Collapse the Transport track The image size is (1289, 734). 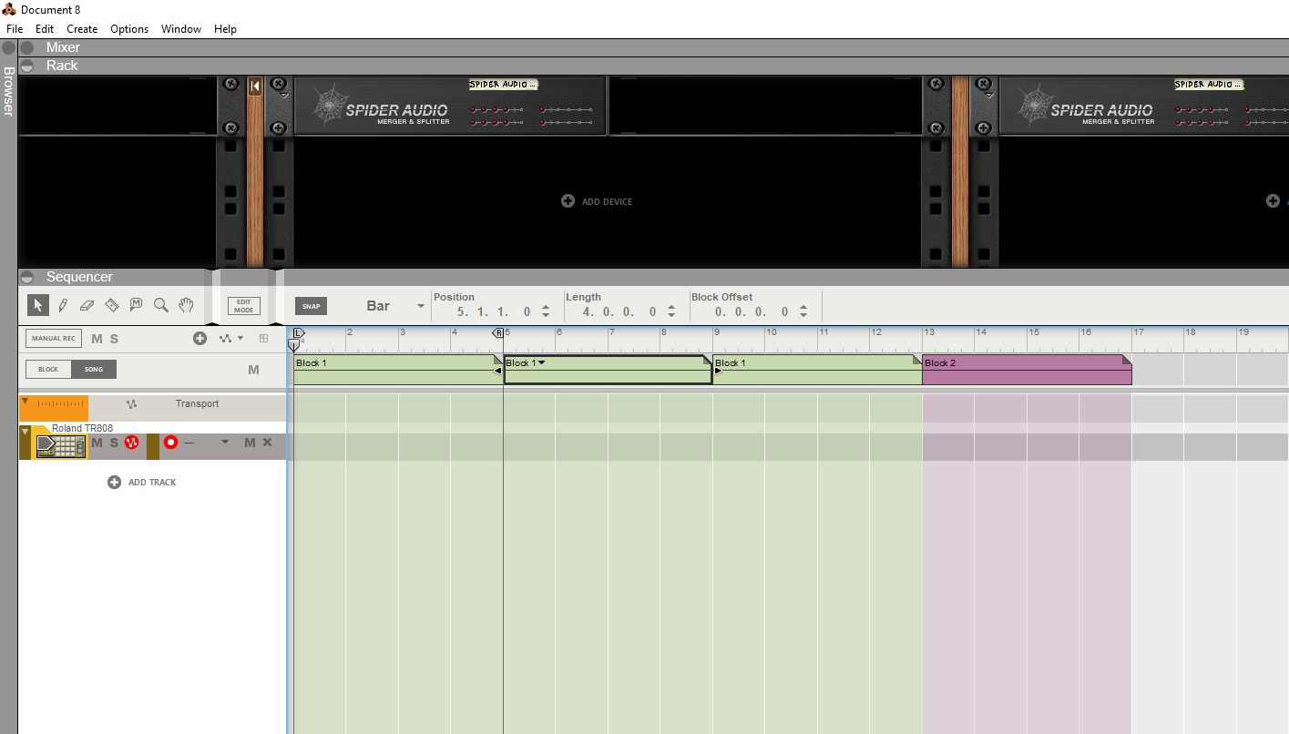[26, 401]
